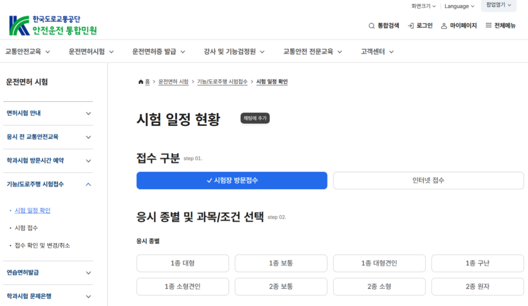The image size is (528, 306).
Task: Click 홈 breadcrumb link
Action: (x=147, y=82)
